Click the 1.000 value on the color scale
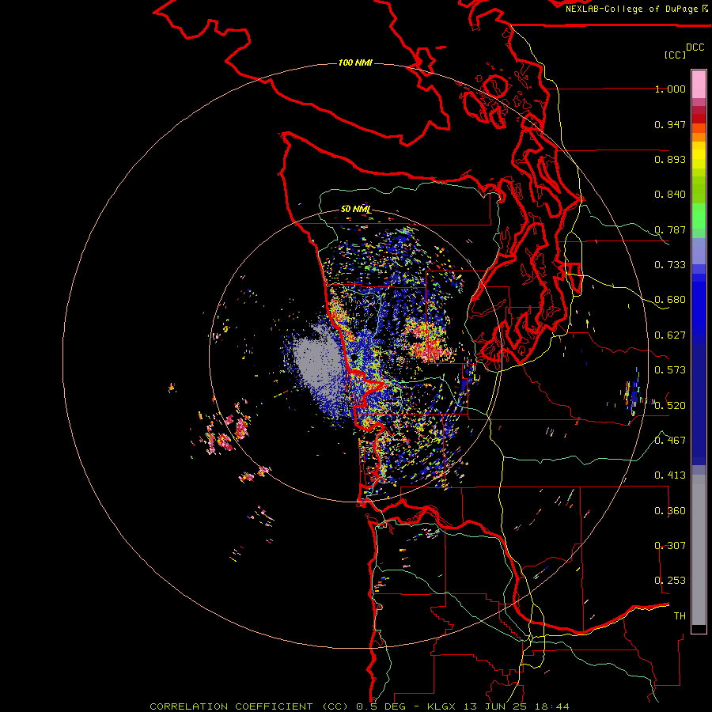 pos(670,89)
